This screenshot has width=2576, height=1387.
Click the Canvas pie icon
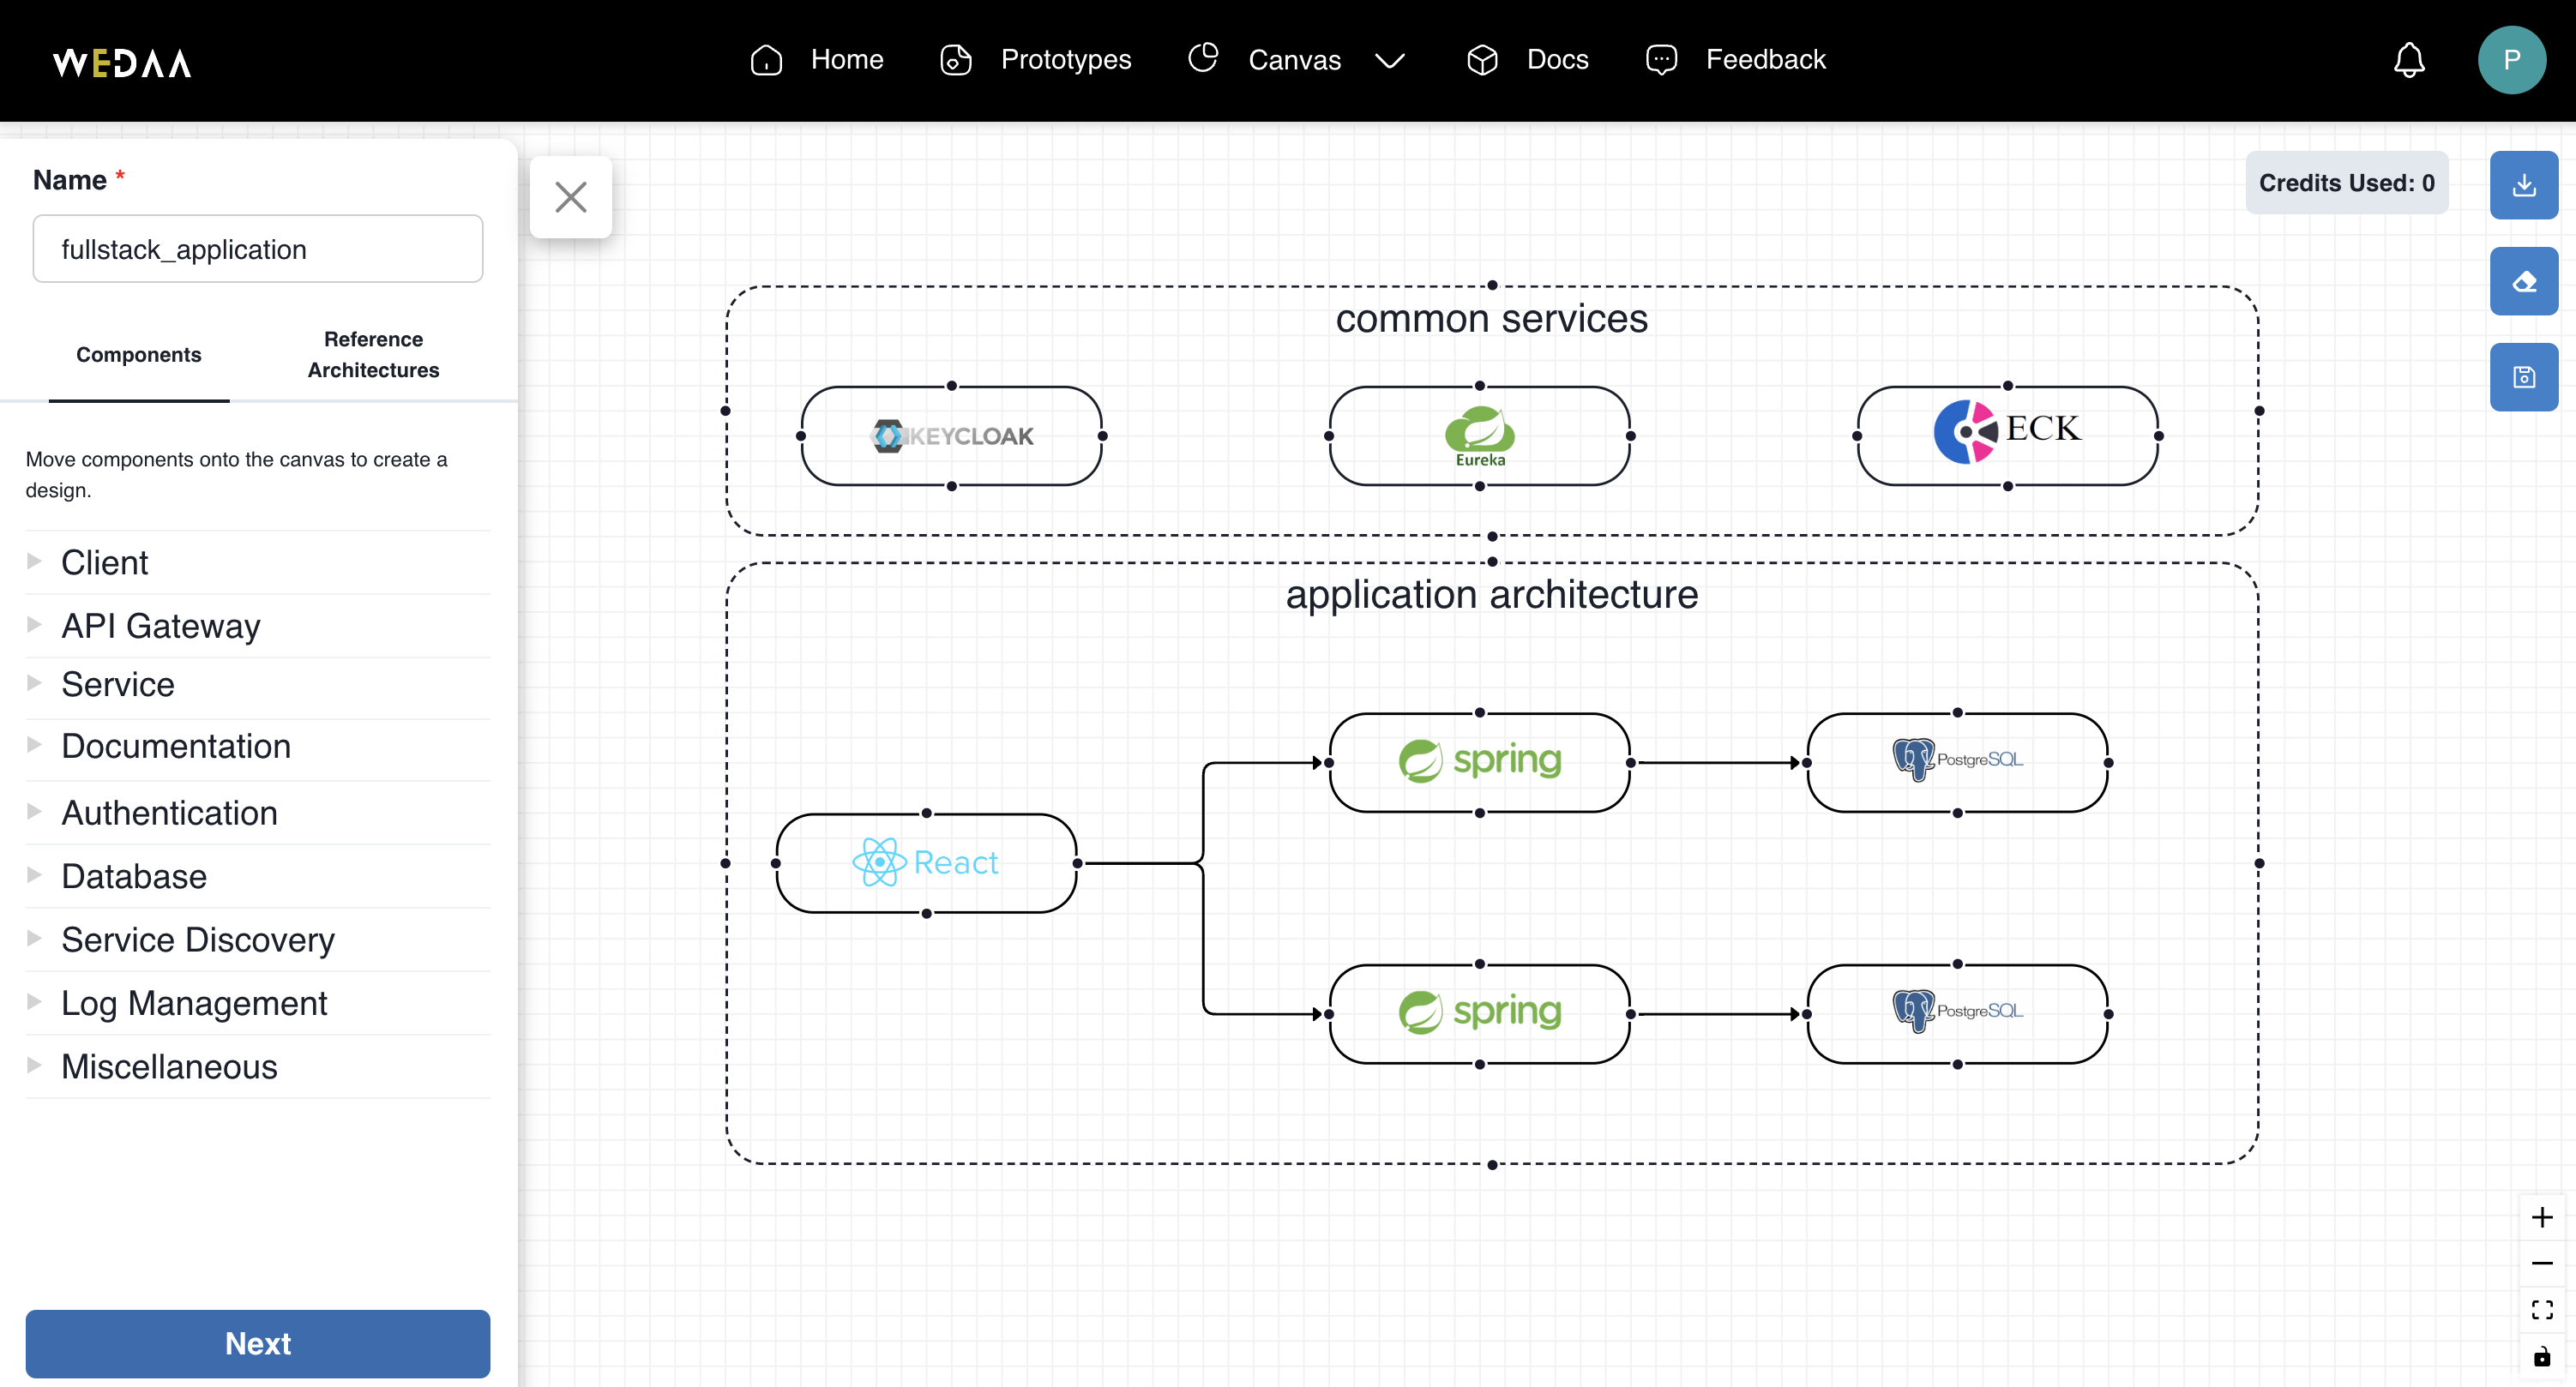pyautogui.click(x=1203, y=58)
